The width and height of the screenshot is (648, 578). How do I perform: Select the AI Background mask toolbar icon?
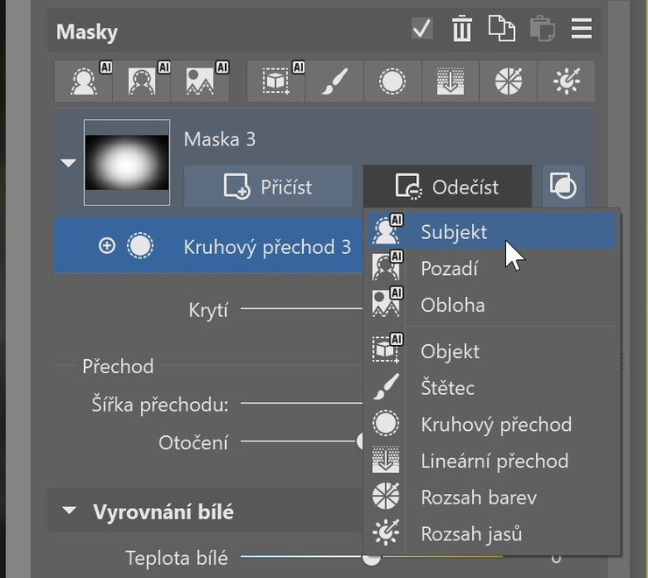tap(142, 81)
